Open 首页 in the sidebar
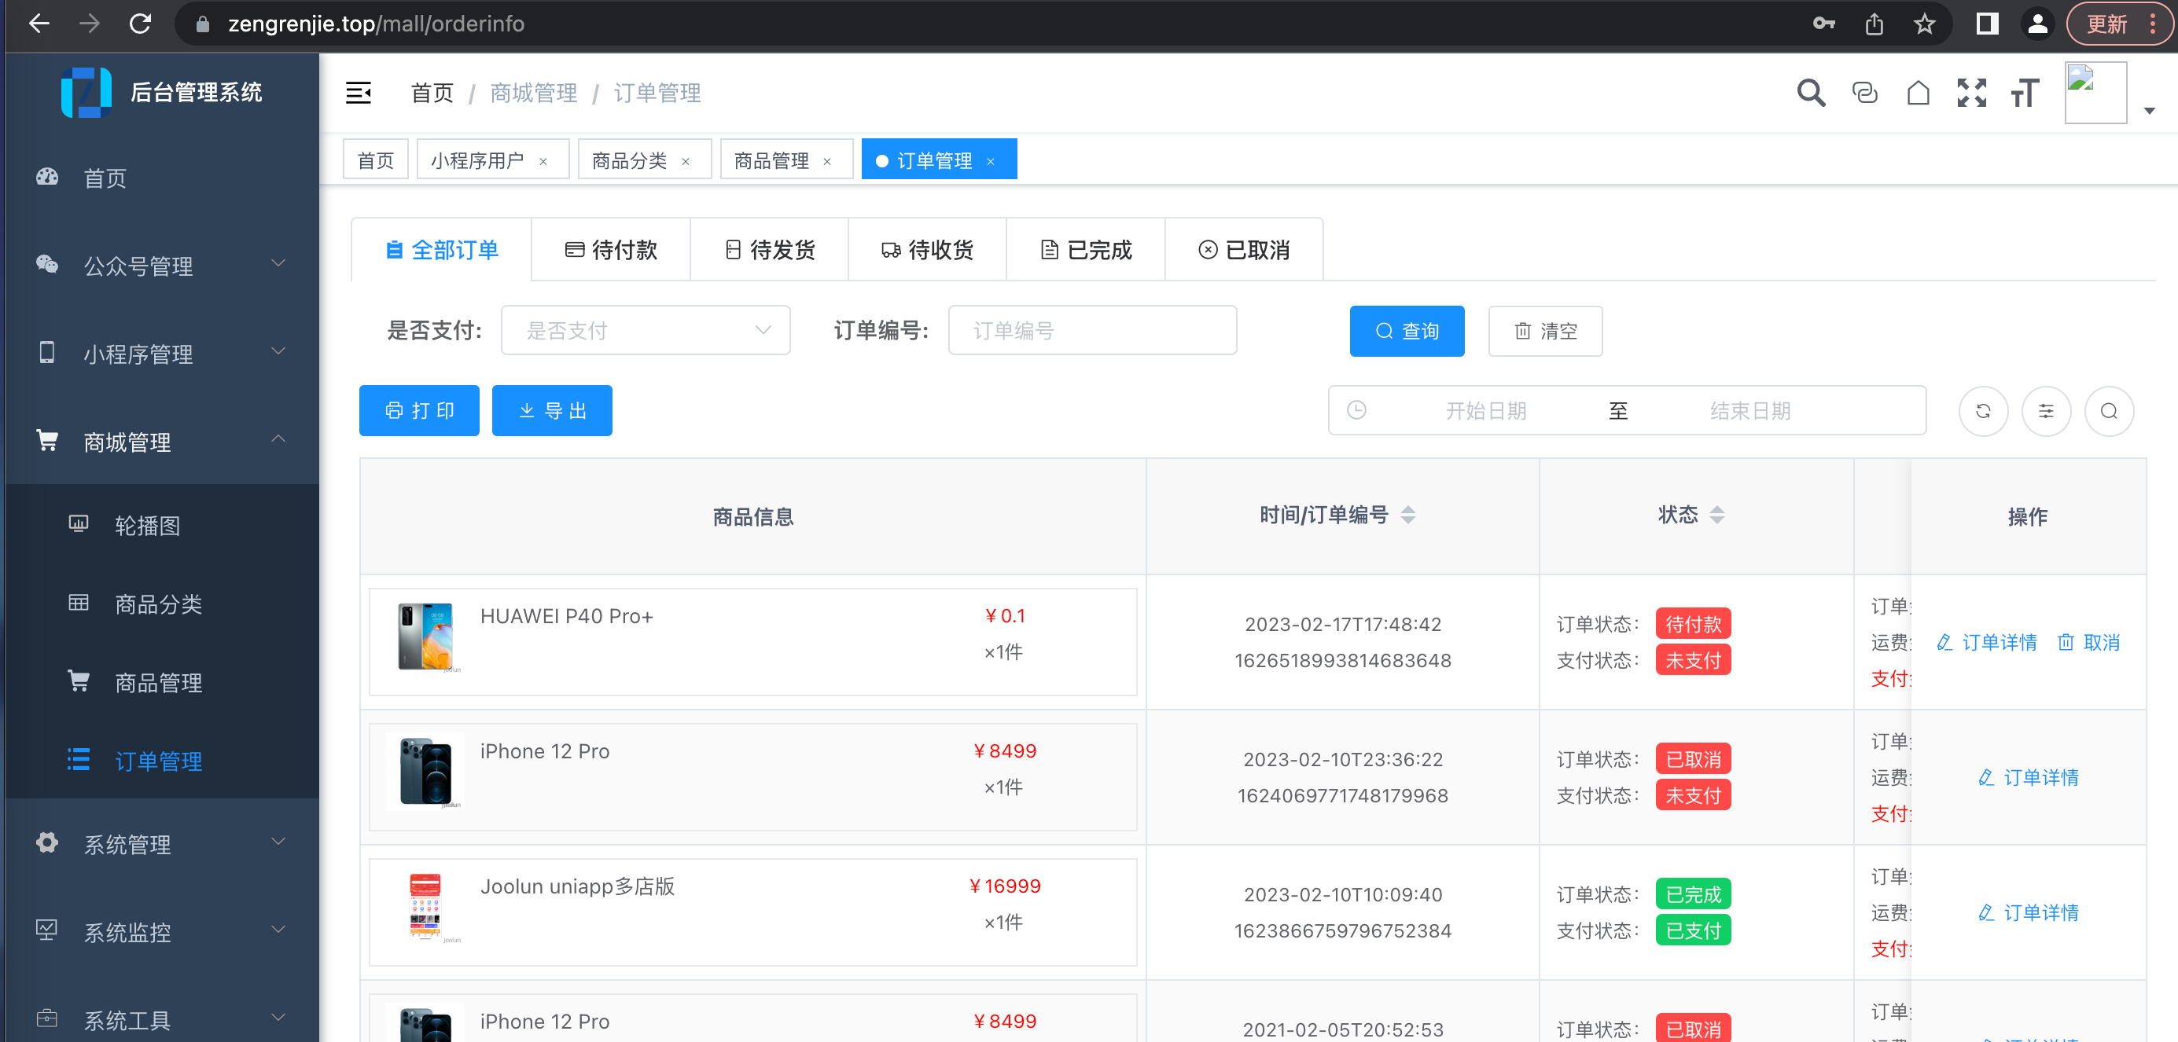This screenshot has width=2178, height=1042. [x=160, y=178]
